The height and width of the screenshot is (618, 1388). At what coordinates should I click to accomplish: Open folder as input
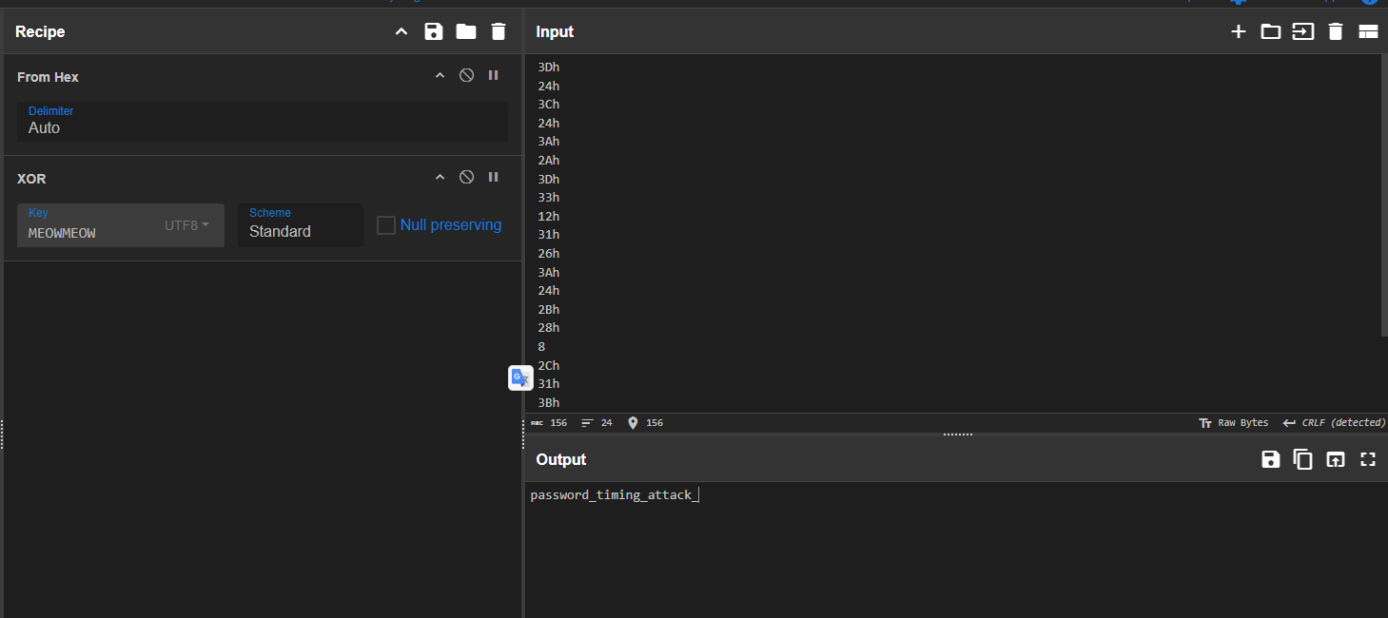coord(1270,31)
